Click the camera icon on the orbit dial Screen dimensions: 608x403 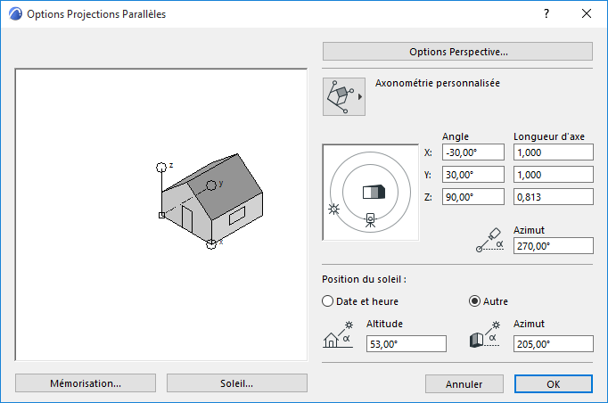pos(370,218)
